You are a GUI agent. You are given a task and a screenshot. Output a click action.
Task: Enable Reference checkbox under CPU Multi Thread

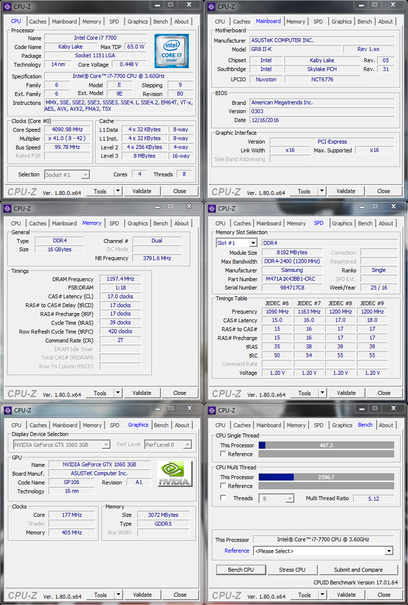coord(224,486)
